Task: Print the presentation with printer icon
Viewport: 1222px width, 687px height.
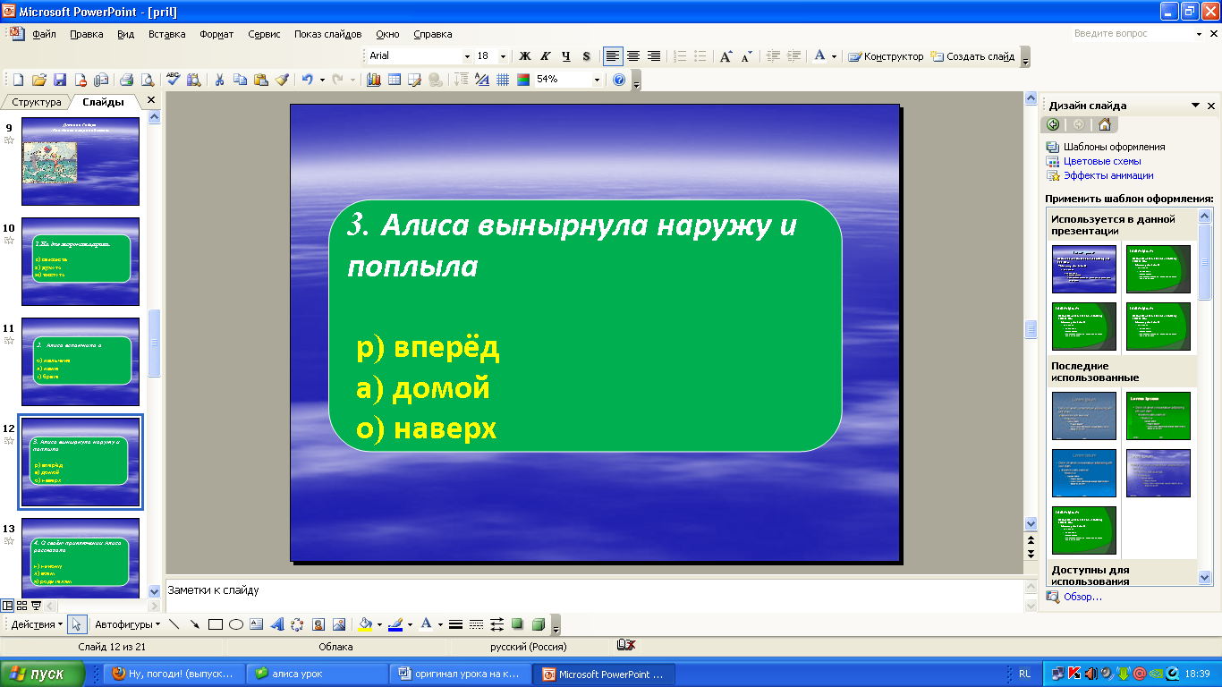Action: tap(126, 80)
